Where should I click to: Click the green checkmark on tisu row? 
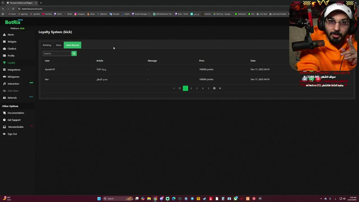pos(311,79)
